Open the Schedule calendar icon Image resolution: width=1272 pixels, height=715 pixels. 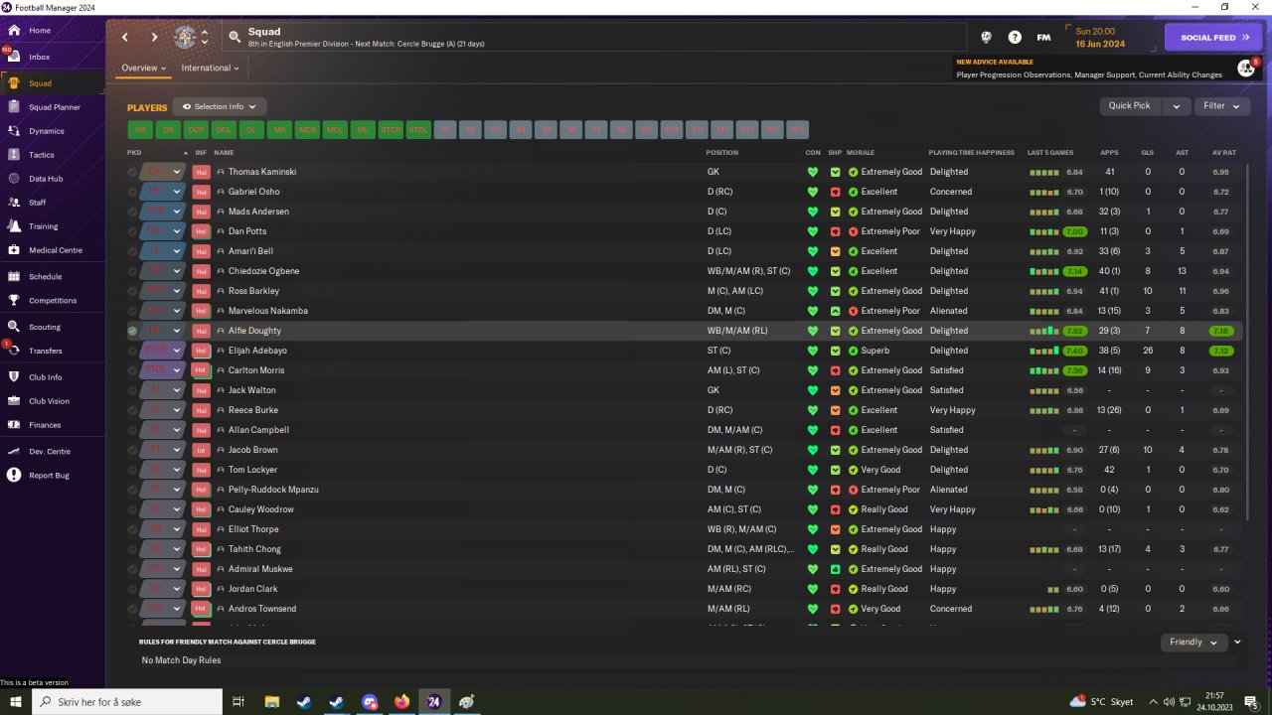(14, 276)
